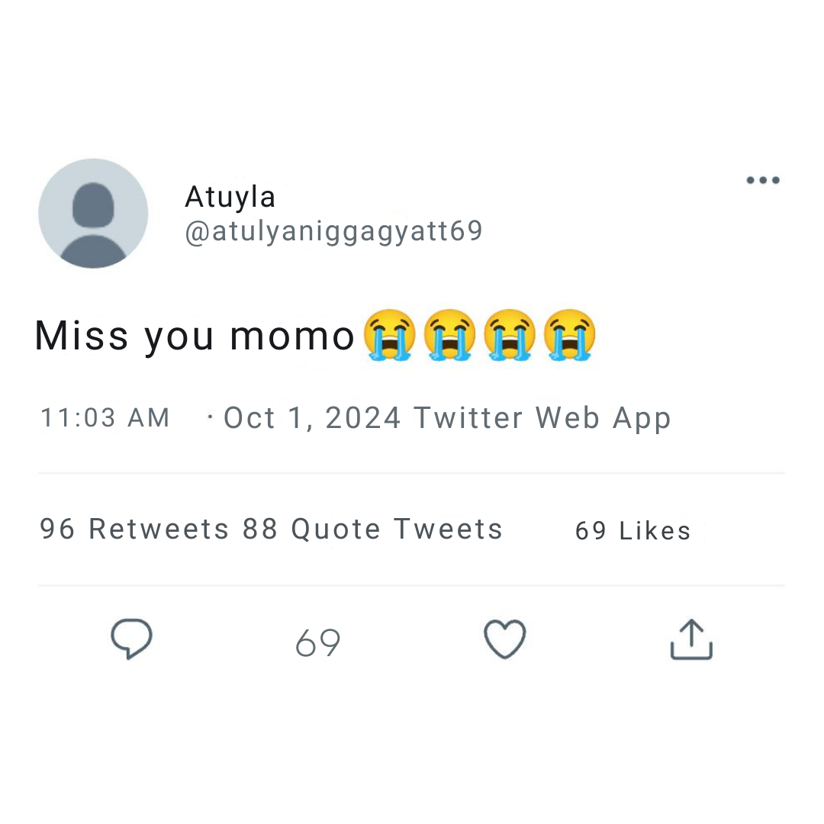The height and width of the screenshot is (824, 824).
Task: View the 96 Retweets list
Action: [x=134, y=529]
